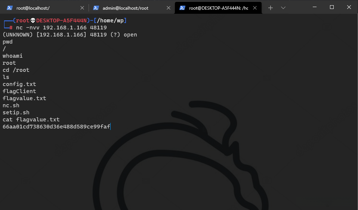Click the 'config.txt' file name
358x210 pixels.
[x=19, y=84]
